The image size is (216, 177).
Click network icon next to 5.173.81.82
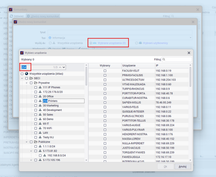[40, 151]
